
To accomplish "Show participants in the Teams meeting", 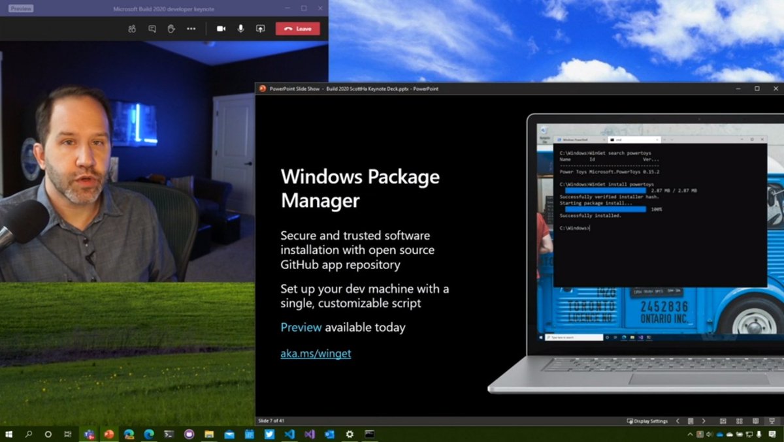I will [132, 29].
